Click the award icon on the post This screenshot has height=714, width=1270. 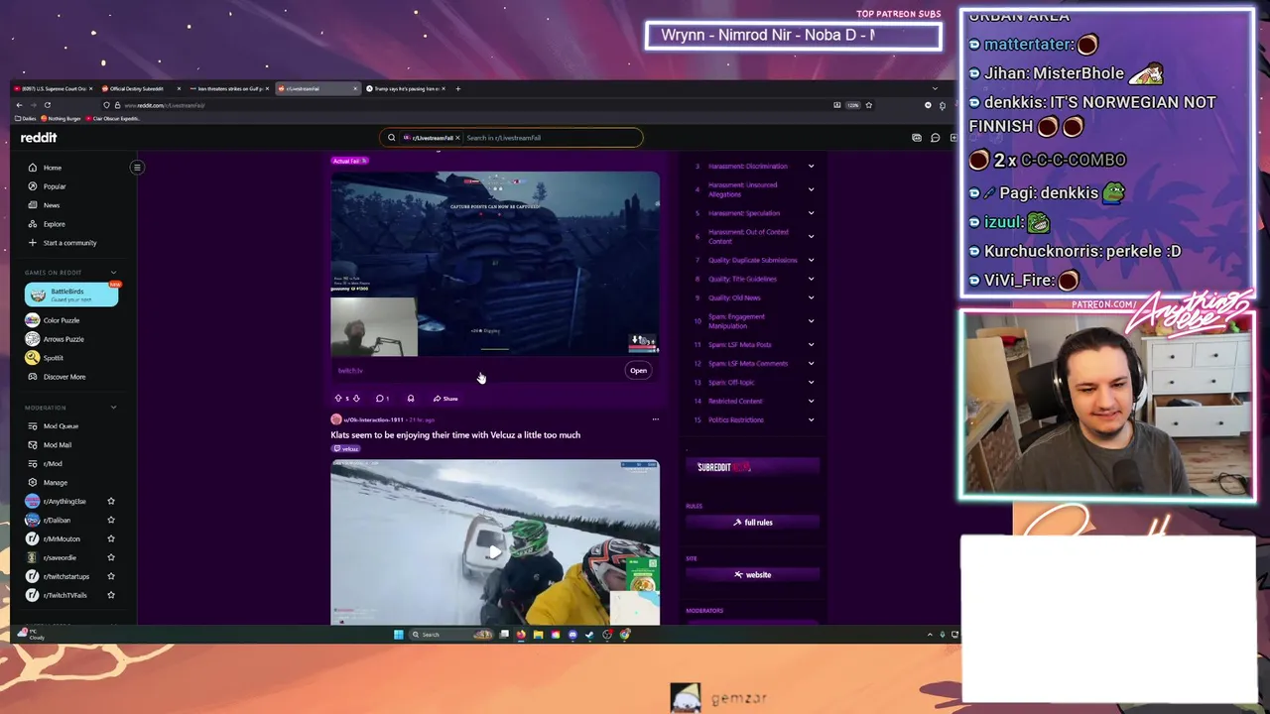point(411,399)
